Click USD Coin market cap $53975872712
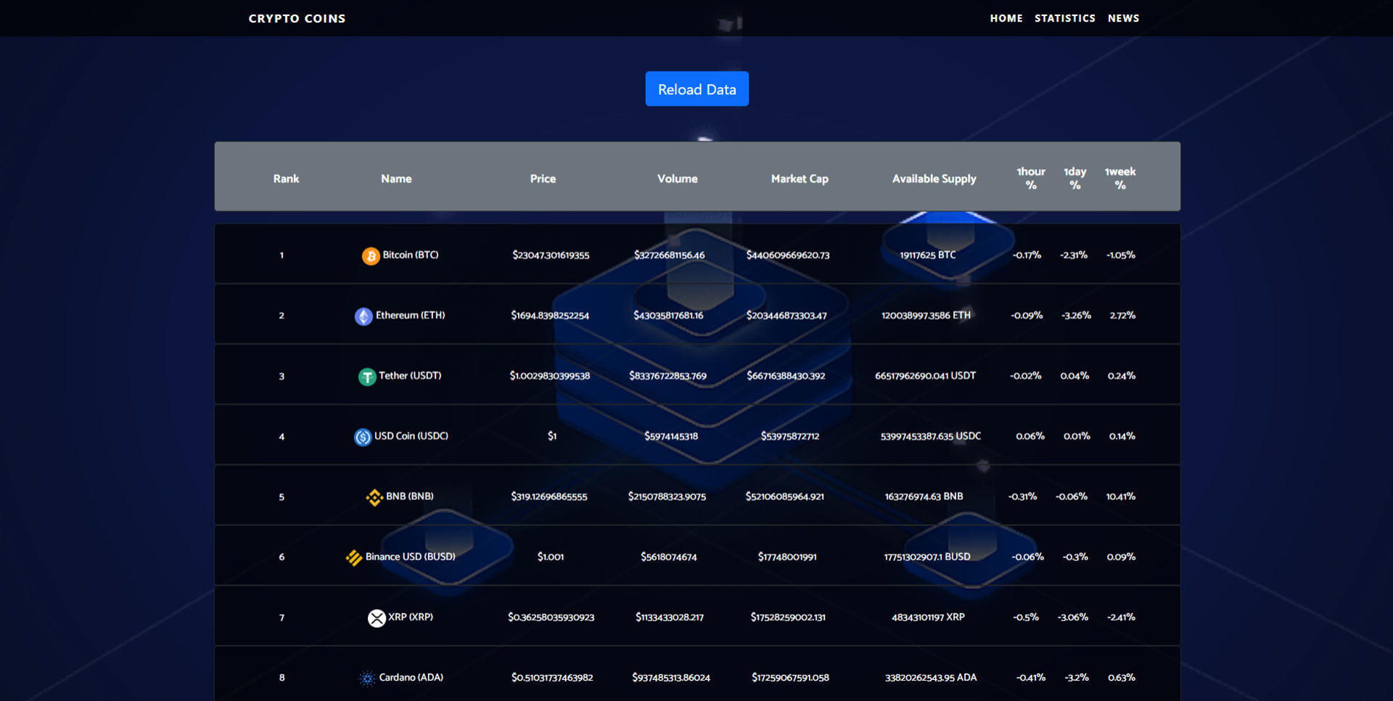The width and height of the screenshot is (1393, 701). tap(790, 436)
